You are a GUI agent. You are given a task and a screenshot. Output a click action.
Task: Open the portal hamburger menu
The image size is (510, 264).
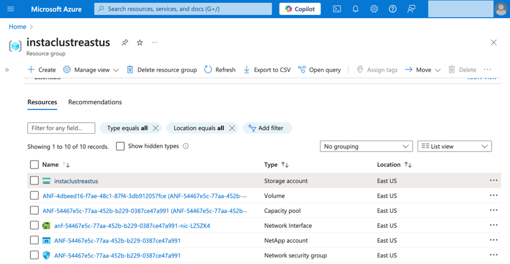pyautogui.click(x=11, y=9)
